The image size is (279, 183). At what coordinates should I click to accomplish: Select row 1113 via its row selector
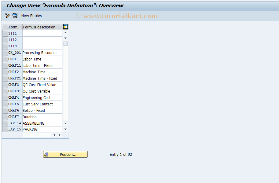(x=5, y=46)
